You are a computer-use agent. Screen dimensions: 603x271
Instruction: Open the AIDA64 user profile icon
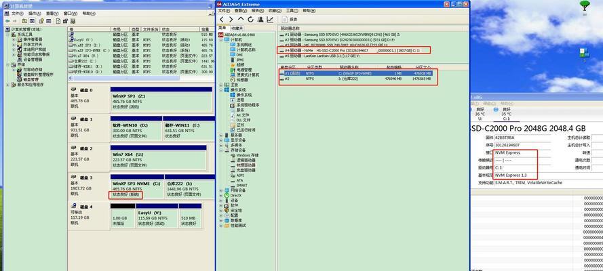pos(260,19)
